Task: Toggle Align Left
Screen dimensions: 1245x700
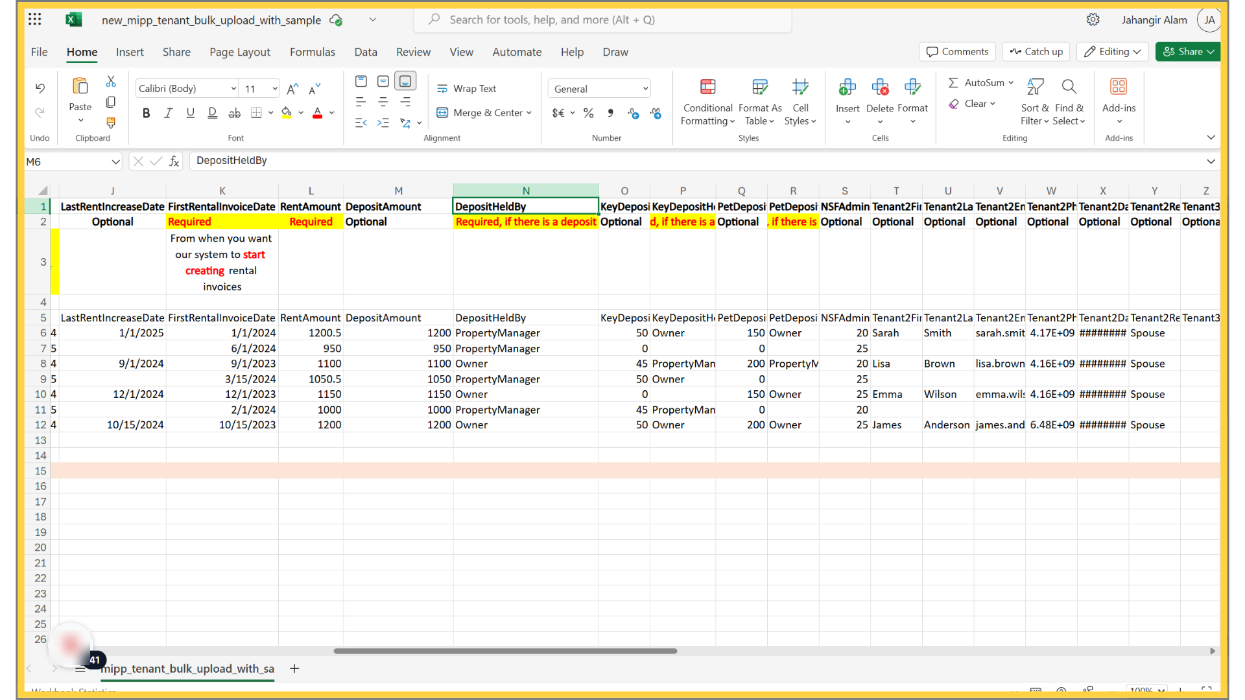Action: [x=361, y=102]
